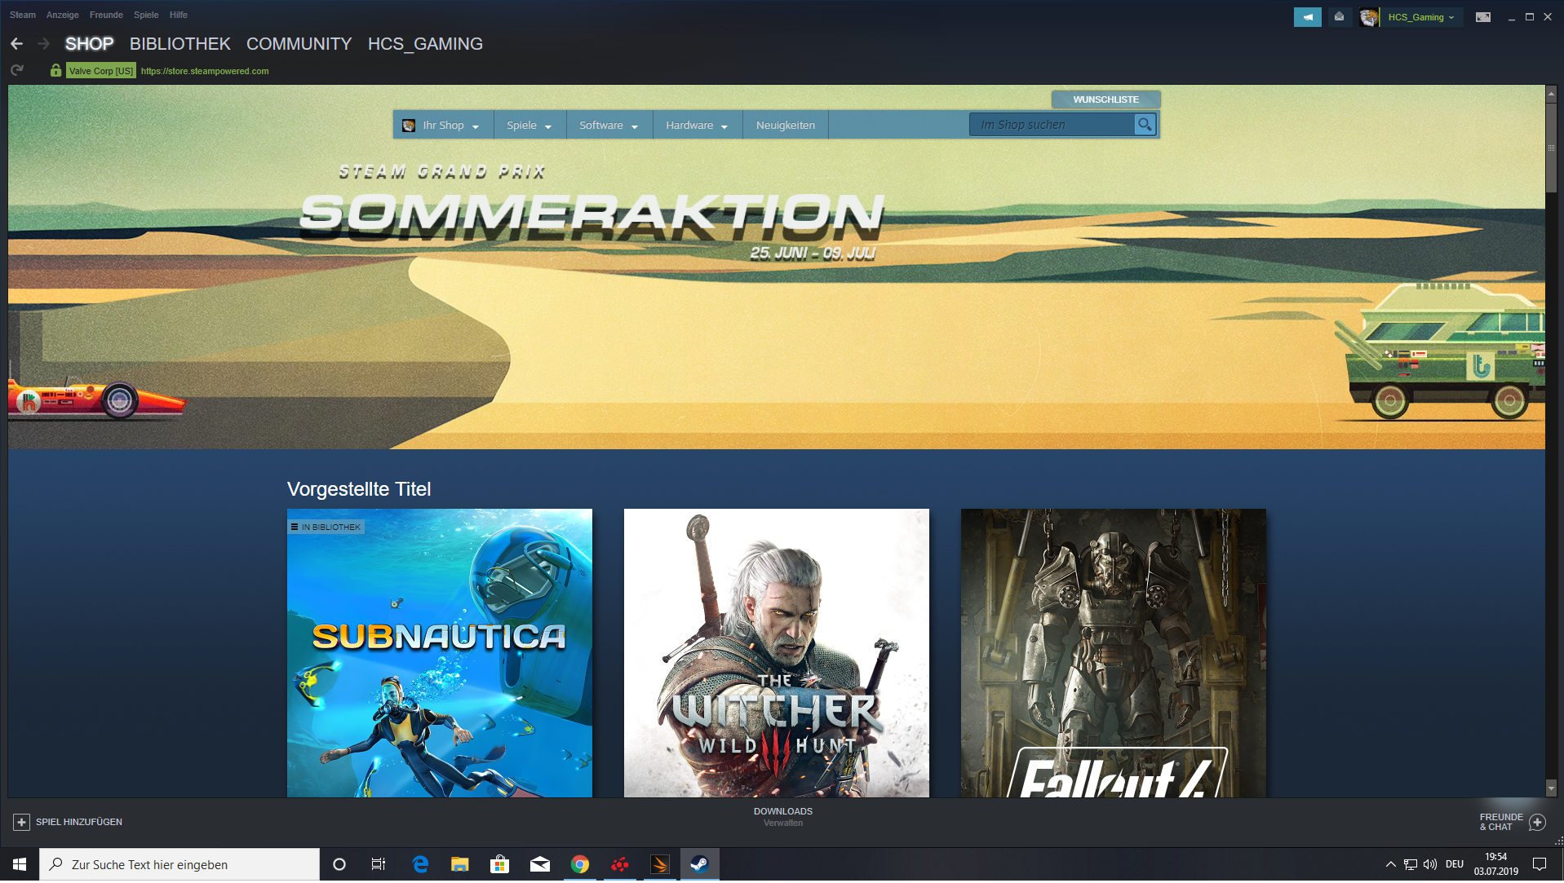Click SPIEL HINZUFÜGEN label

[79, 823]
